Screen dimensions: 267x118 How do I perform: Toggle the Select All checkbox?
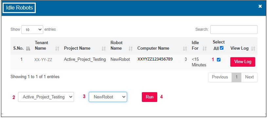221,48
